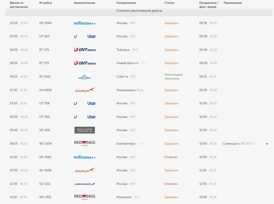The image size is (274, 204).
Task: Click the Аэрофлот logo for flight SU-1211
Action: (85, 184)
